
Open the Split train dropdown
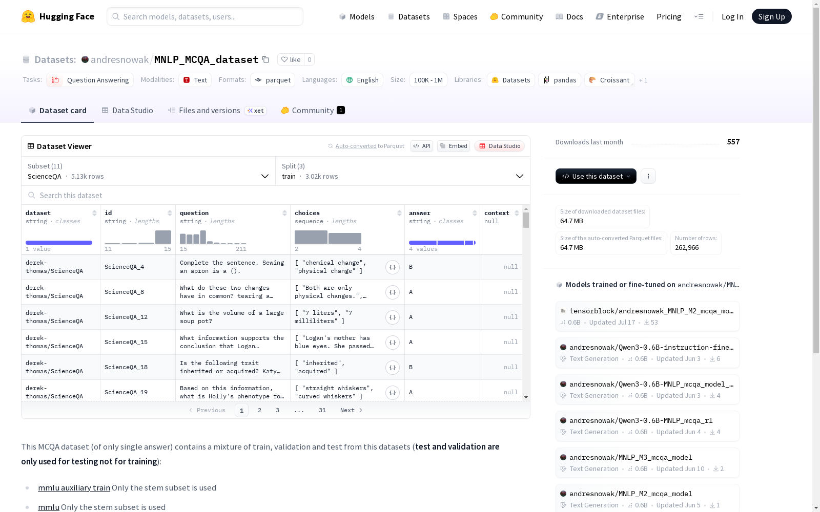(403, 171)
